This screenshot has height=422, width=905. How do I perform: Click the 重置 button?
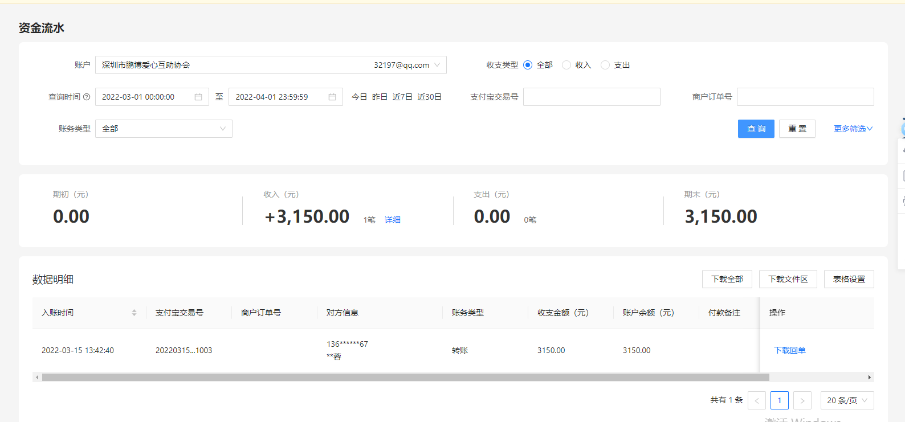coord(797,129)
